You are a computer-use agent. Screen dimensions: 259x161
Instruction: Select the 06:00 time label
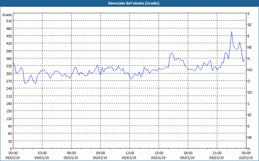pyautogui.click(x=71, y=153)
